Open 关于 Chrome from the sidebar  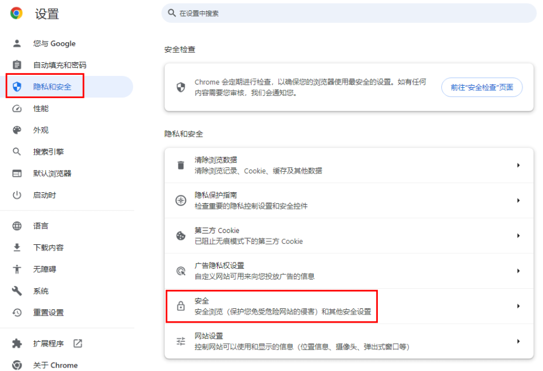pos(66,365)
